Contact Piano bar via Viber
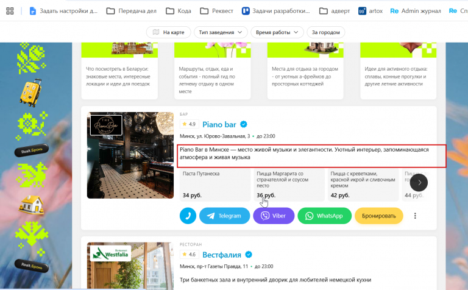The width and height of the screenshot is (468, 290). (274, 216)
